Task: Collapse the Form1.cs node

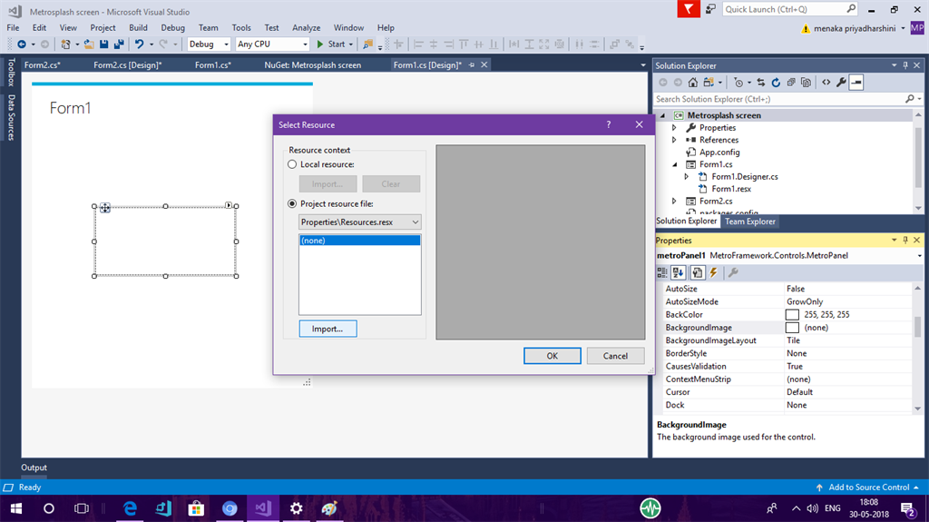Action: coord(674,164)
